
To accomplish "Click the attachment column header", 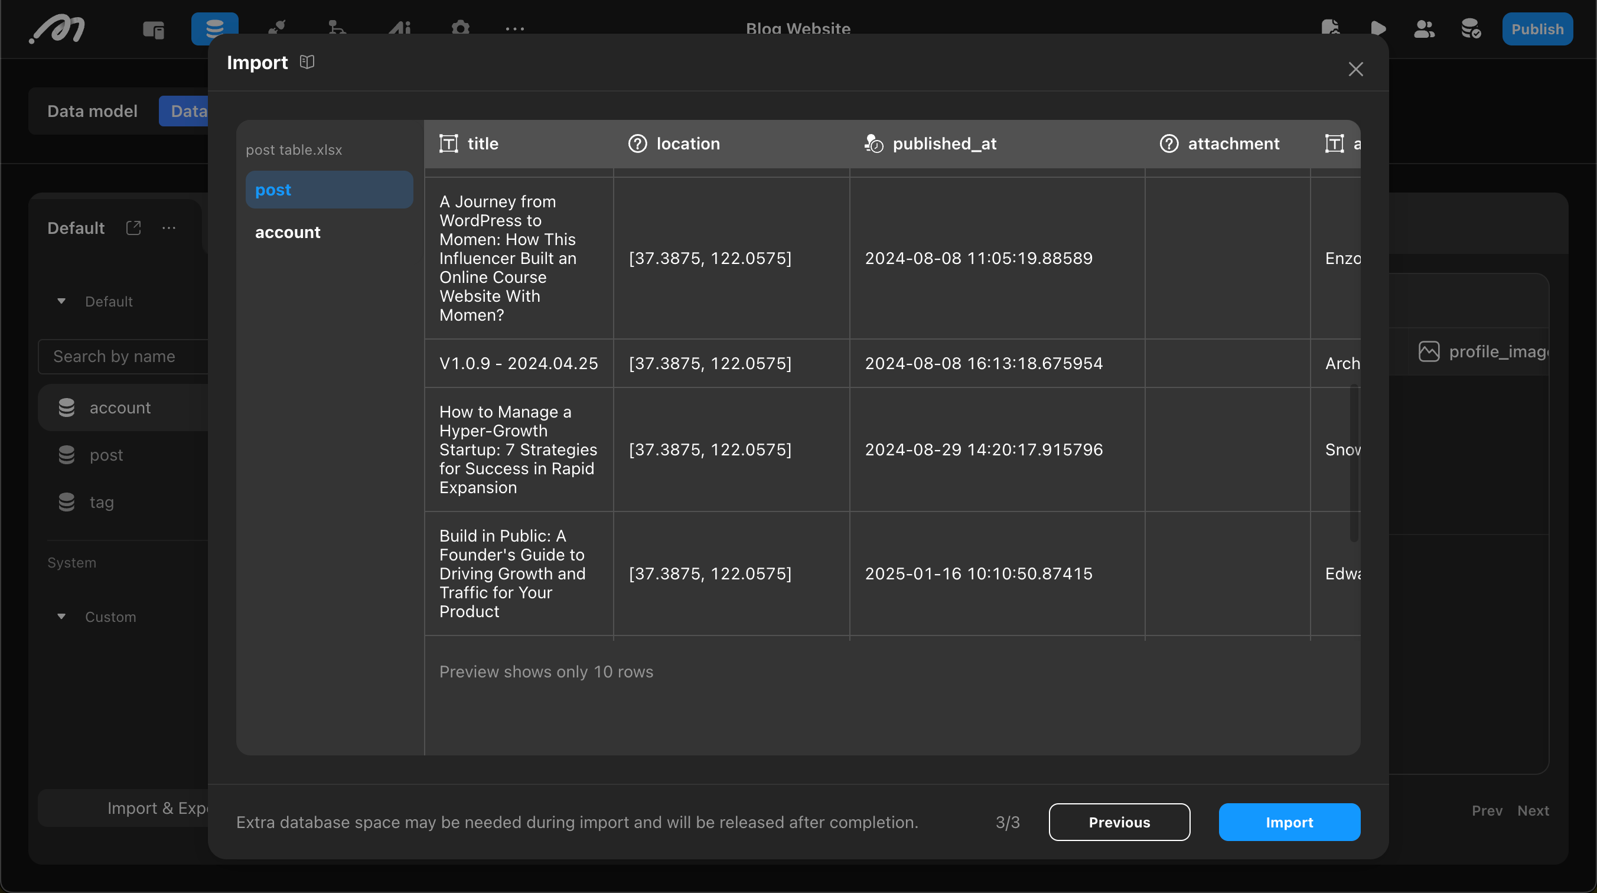I will tap(1227, 144).
